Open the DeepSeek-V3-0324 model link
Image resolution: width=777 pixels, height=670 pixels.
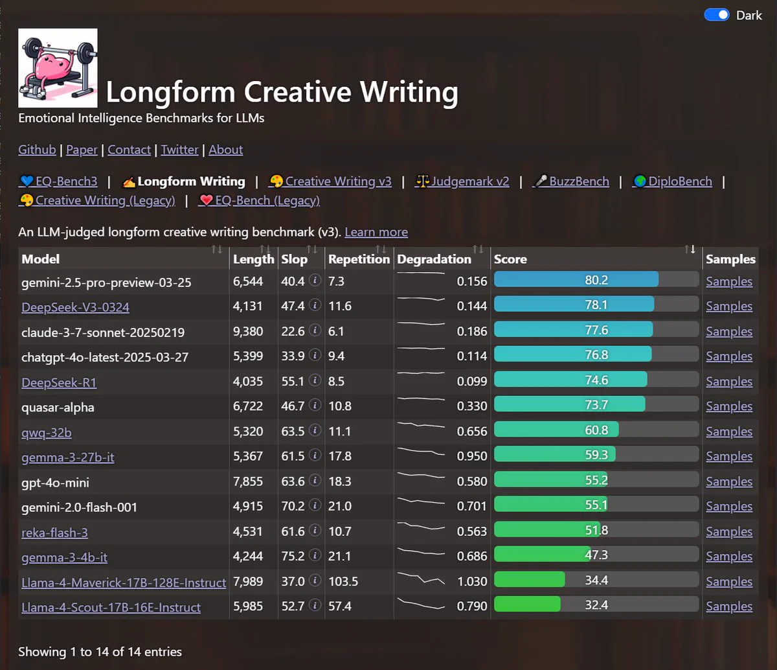click(x=75, y=307)
